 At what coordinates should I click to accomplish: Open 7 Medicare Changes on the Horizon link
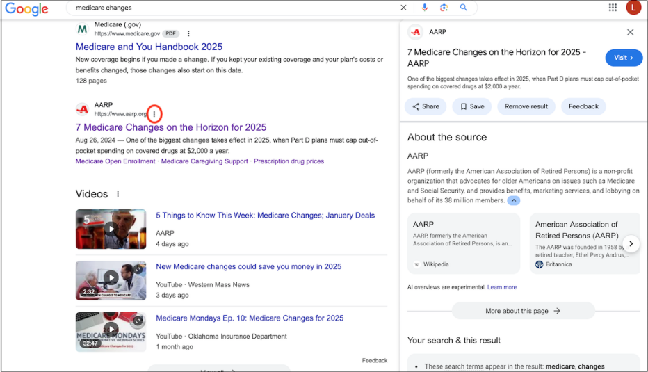[170, 127]
